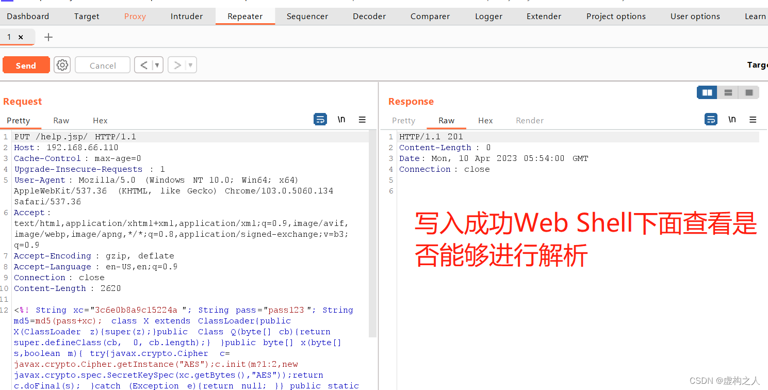
Task: Open the Extender tab
Action: coord(544,16)
